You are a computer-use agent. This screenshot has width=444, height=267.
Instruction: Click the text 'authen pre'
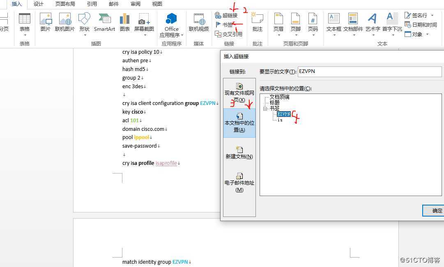pyautogui.click(x=135, y=61)
